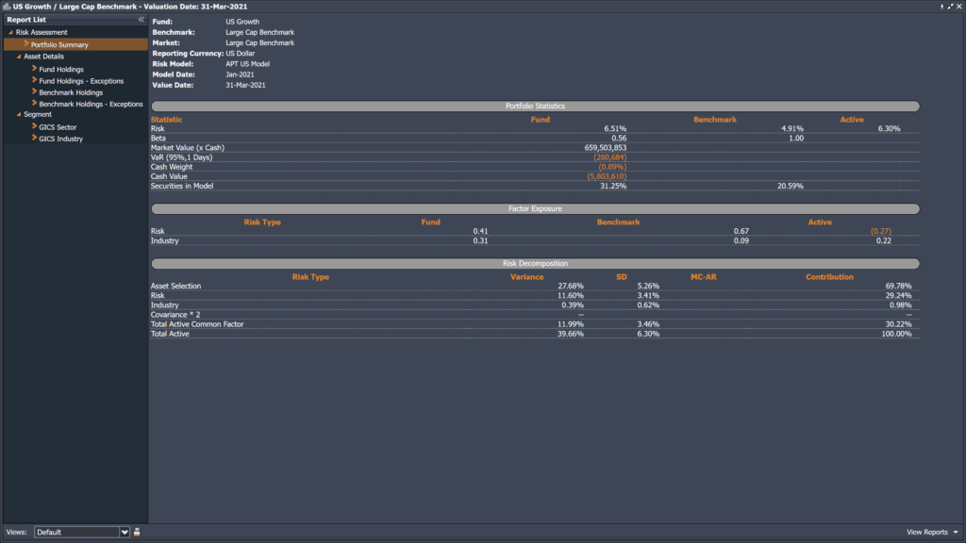Open the View Reports menu
Image resolution: width=966 pixels, height=543 pixels.
coord(932,532)
